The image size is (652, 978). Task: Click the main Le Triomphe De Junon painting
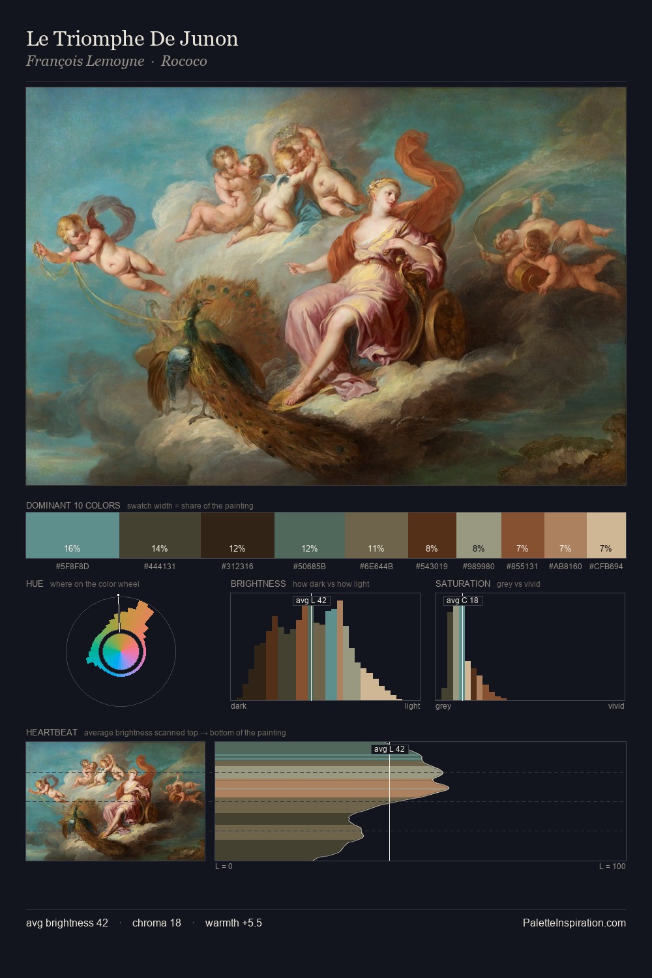coord(326,286)
